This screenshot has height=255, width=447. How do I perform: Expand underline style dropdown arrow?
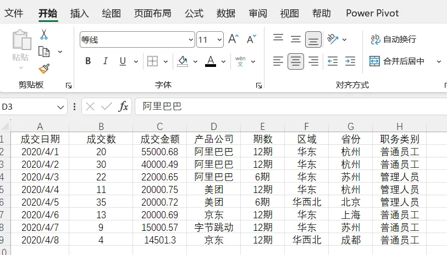(136, 61)
